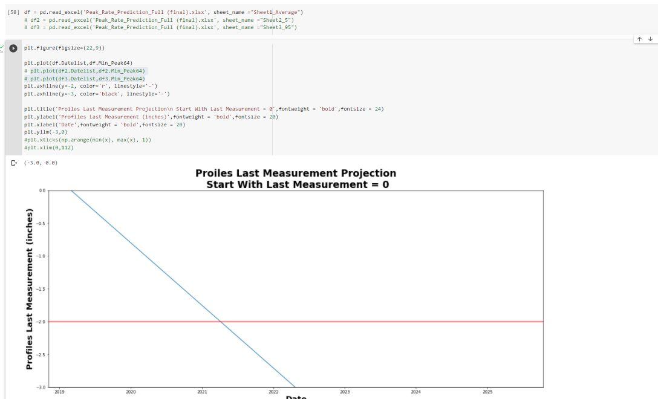Run the plt.figure plotting cell
The image size is (658, 399).
click(13, 48)
